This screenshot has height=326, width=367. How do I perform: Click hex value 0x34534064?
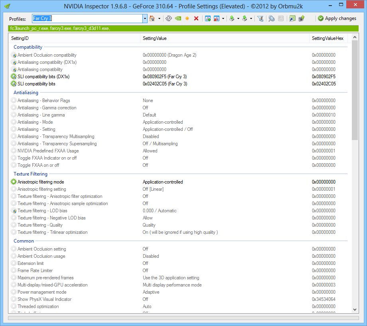324,299
